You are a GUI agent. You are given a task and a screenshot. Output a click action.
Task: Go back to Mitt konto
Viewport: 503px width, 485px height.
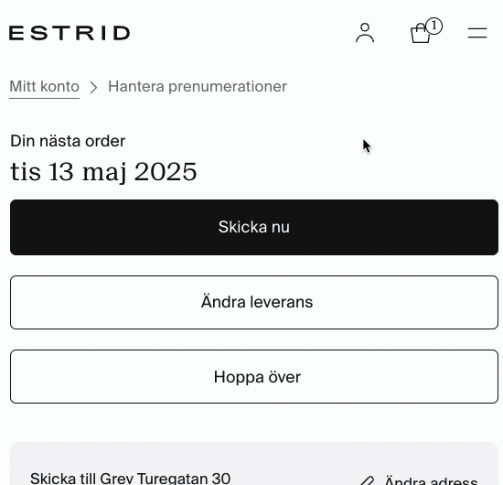(x=44, y=87)
